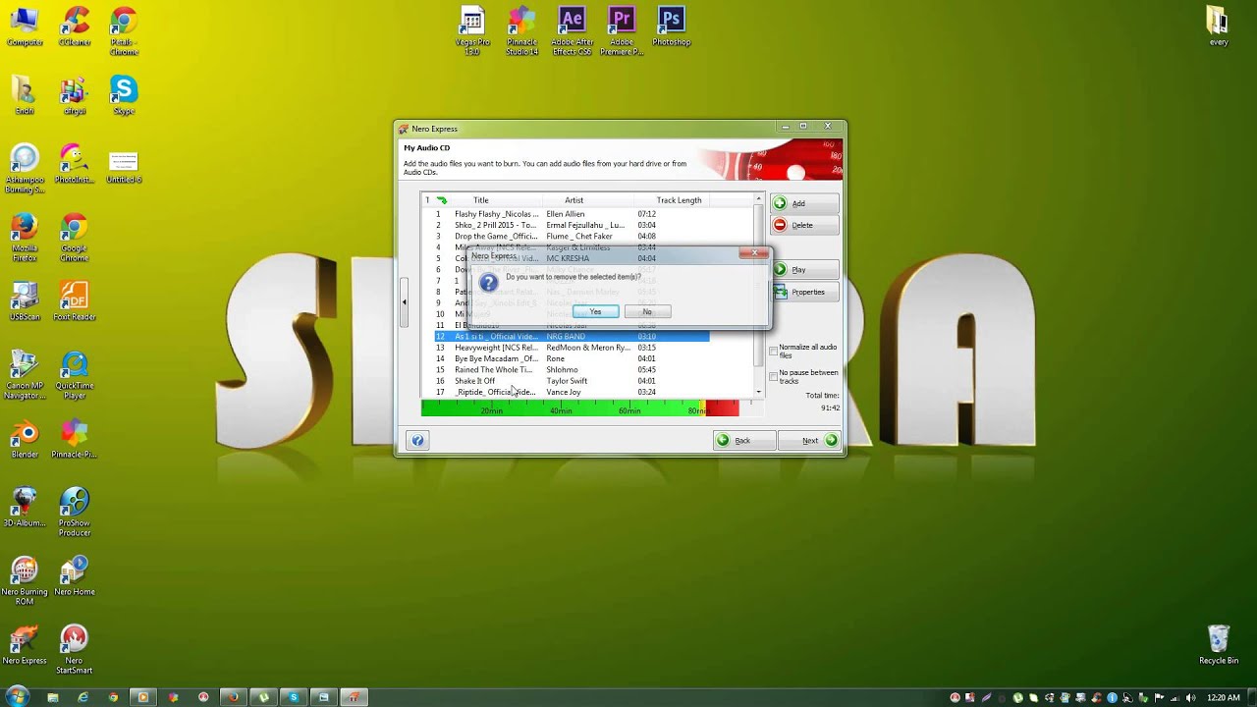Open Recycle Bin desktop icon

(x=1219, y=645)
